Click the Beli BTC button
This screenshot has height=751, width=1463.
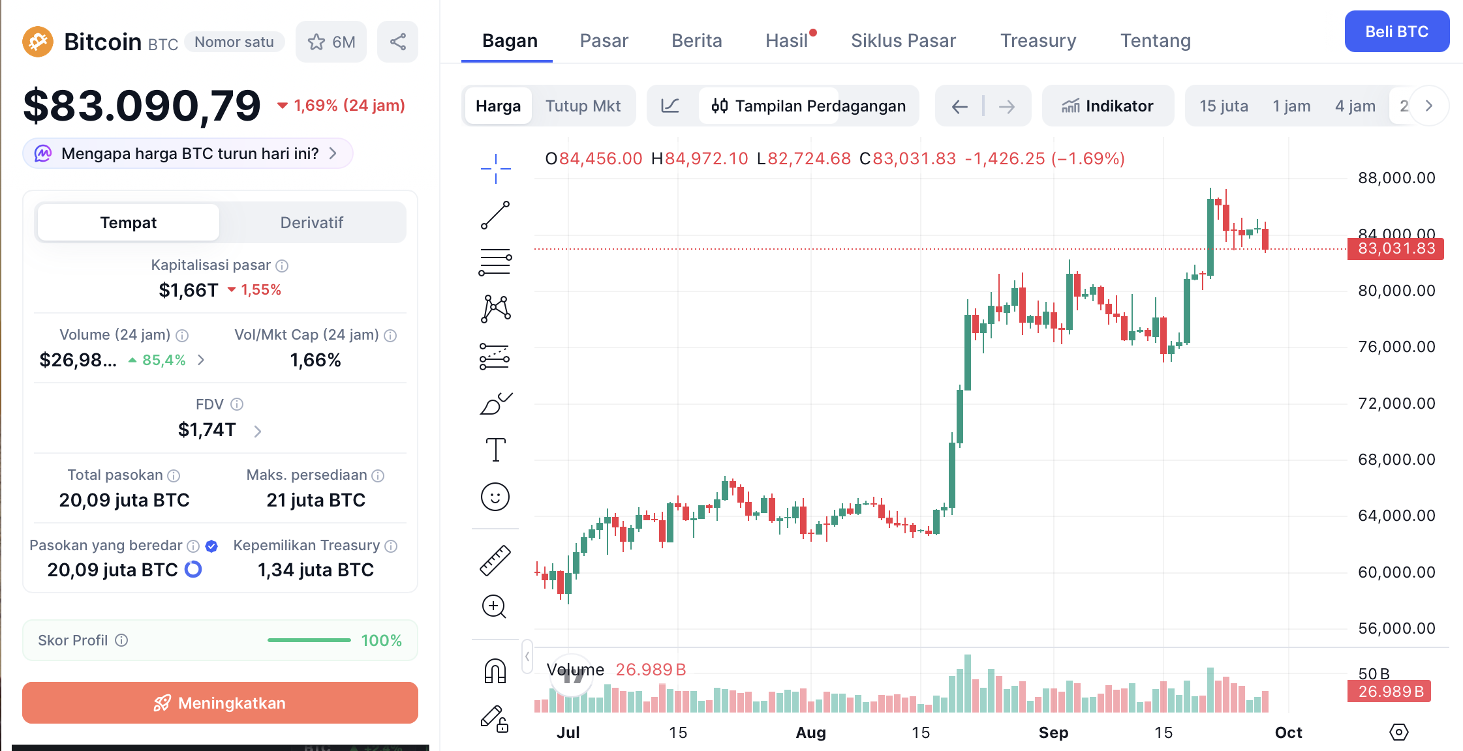(x=1397, y=31)
